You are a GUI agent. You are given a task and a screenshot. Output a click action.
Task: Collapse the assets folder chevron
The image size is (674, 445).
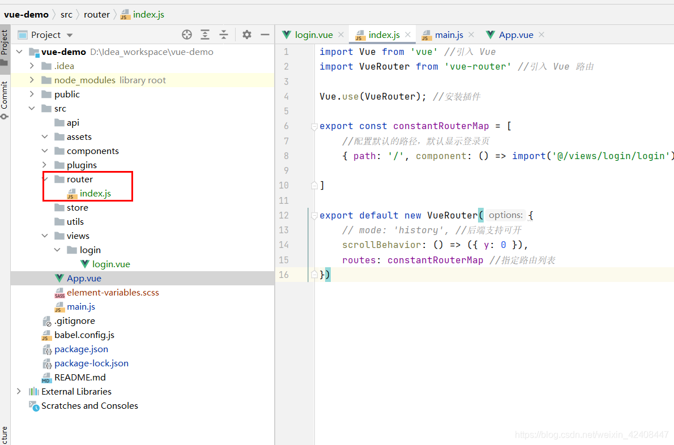[45, 136]
